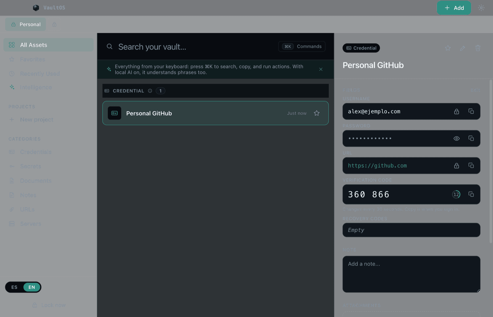This screenshot has width=493, height=317.
Task: Click the detail panel scrollbar
Action: [x=491, y=162]
